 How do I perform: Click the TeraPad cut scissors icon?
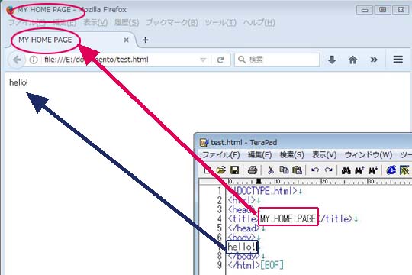270,170
